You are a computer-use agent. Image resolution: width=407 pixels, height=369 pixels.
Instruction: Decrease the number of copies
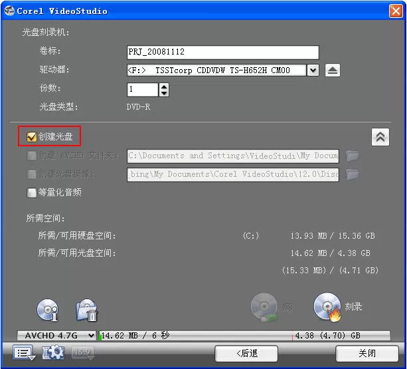tap(164, 93)
